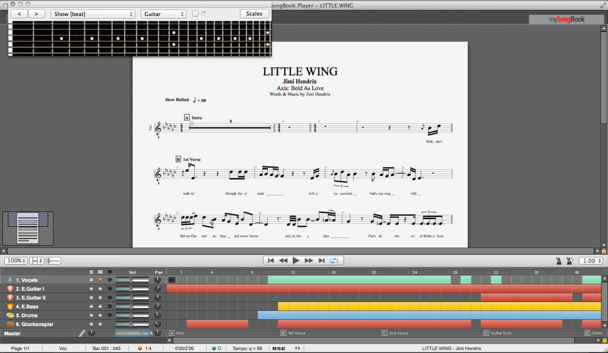
Task: Solo the Glockenspiel track
Action: [x=91, y=324]
